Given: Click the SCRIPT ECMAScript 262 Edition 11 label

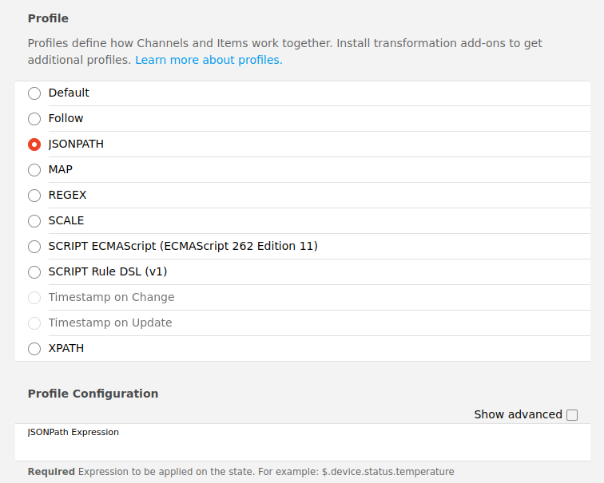Looking at the screenshot, I should click(183, 246).
